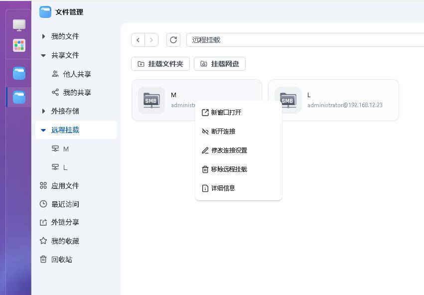The height and width of the screenshot is (295, 424).
Task: Click the refresh icon in the toolbar
Action: pyautogui.click(x=173, y=40)
